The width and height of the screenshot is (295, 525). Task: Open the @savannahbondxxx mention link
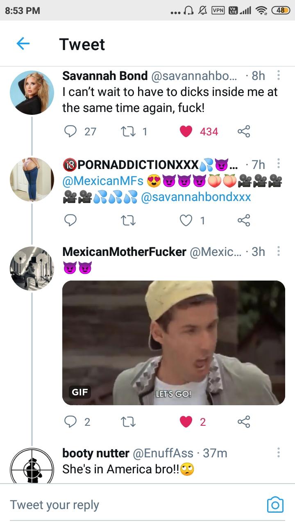coord(196,197)
